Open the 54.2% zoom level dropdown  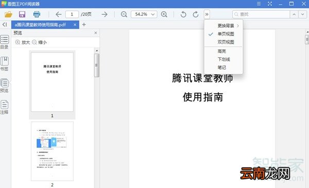[144, 14]
